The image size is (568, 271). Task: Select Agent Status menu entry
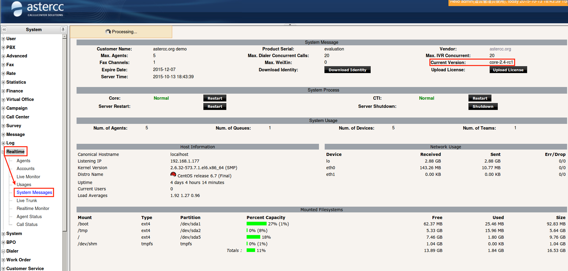(x=29, y=217)
